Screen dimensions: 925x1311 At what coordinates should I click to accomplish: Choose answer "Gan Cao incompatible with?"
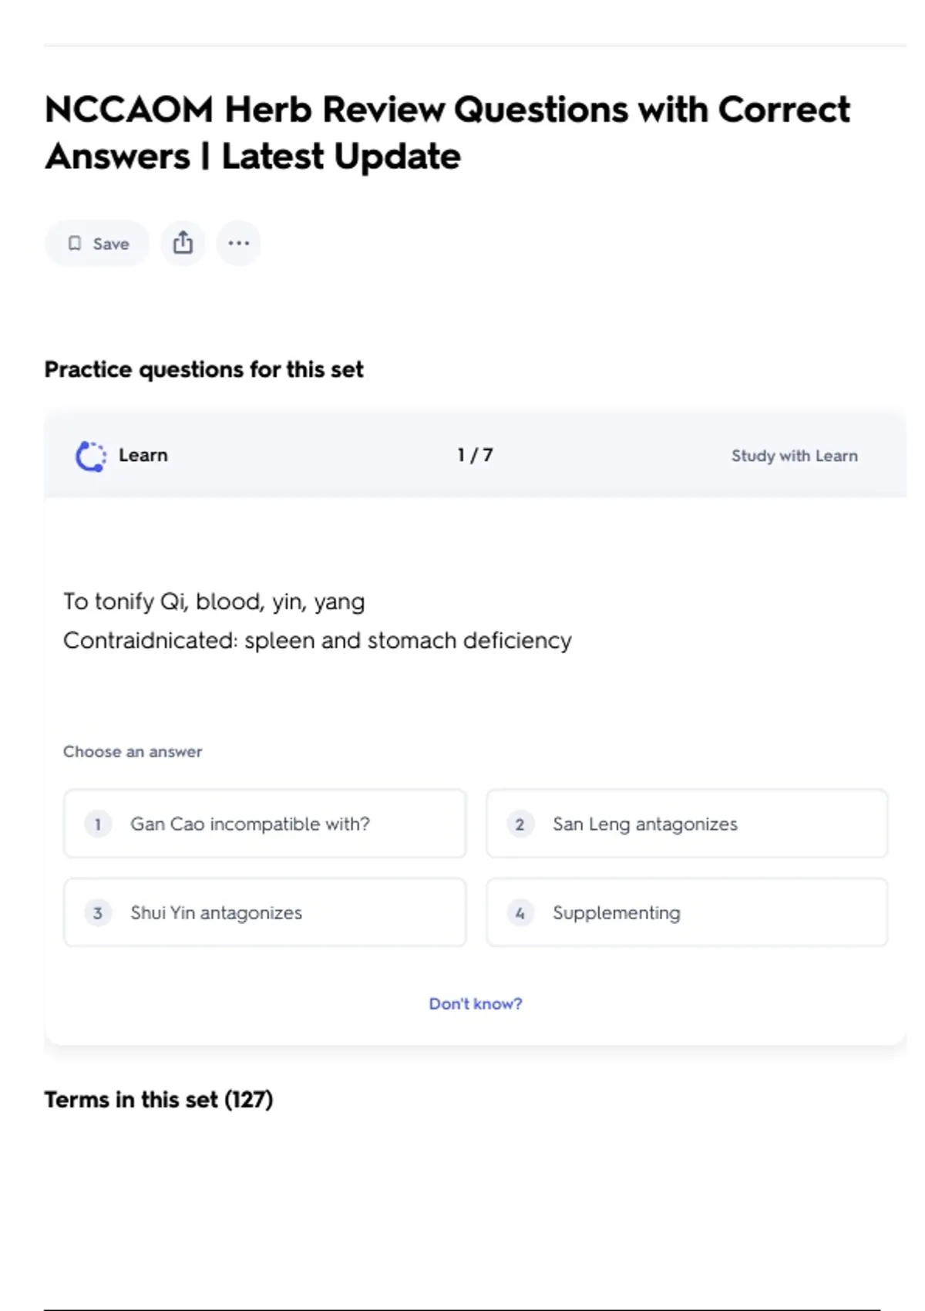click(x=250, y=824)
